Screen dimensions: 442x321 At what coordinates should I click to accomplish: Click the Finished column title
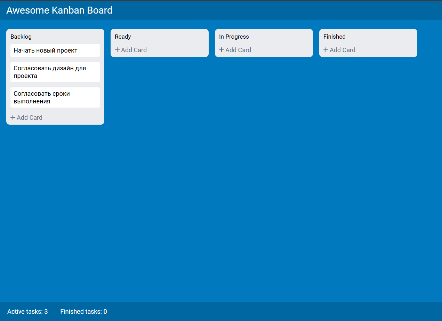pyautogui.click(x=334, y=37)
